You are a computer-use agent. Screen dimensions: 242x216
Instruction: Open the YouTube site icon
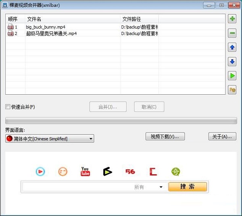[85, 171]
